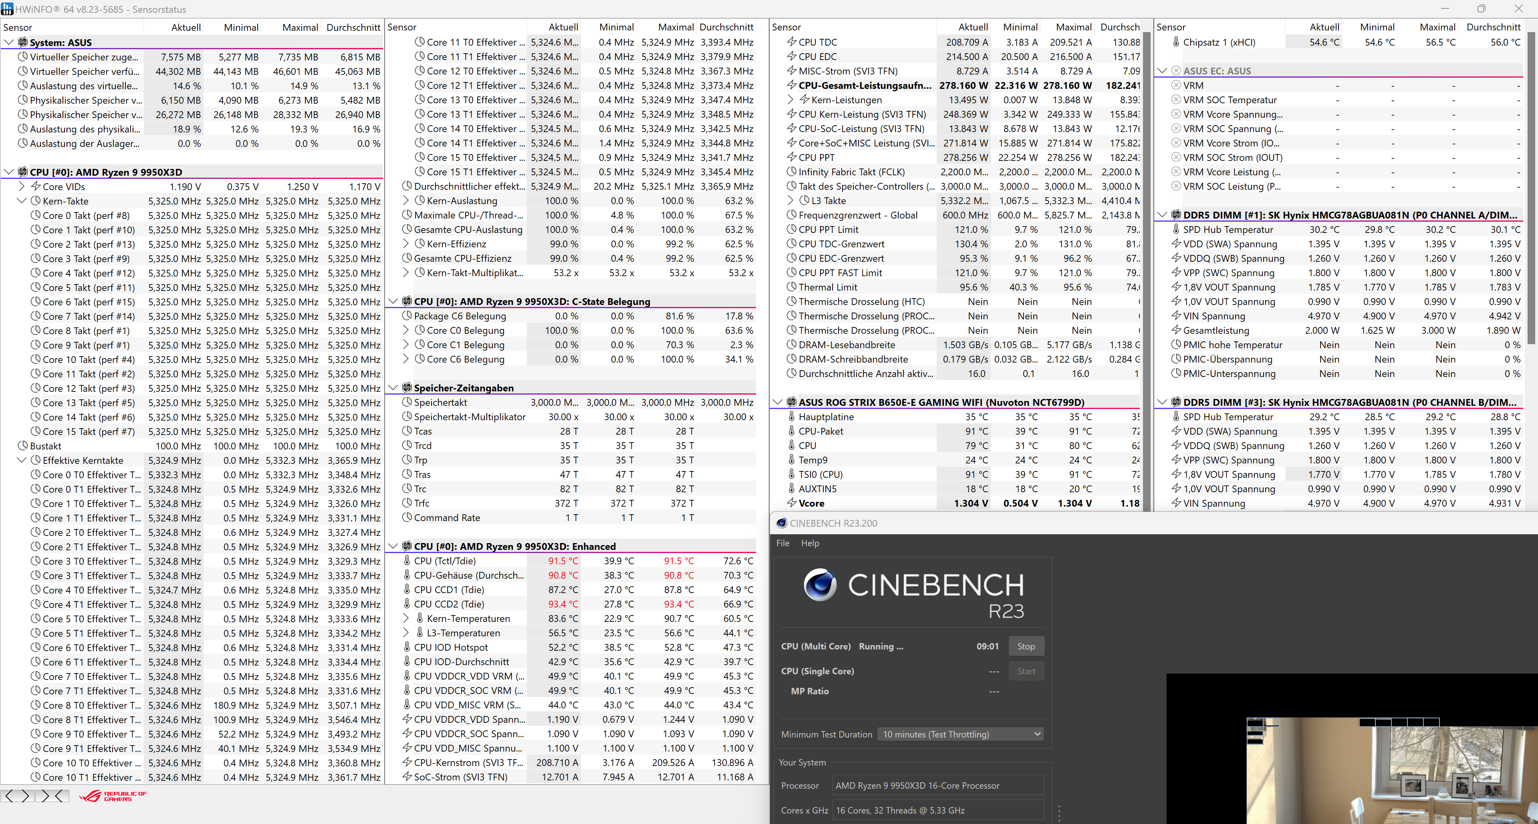The image size is (1538, 824).
Task: Open the Cinebench File menu
Action: pos(782,543)
